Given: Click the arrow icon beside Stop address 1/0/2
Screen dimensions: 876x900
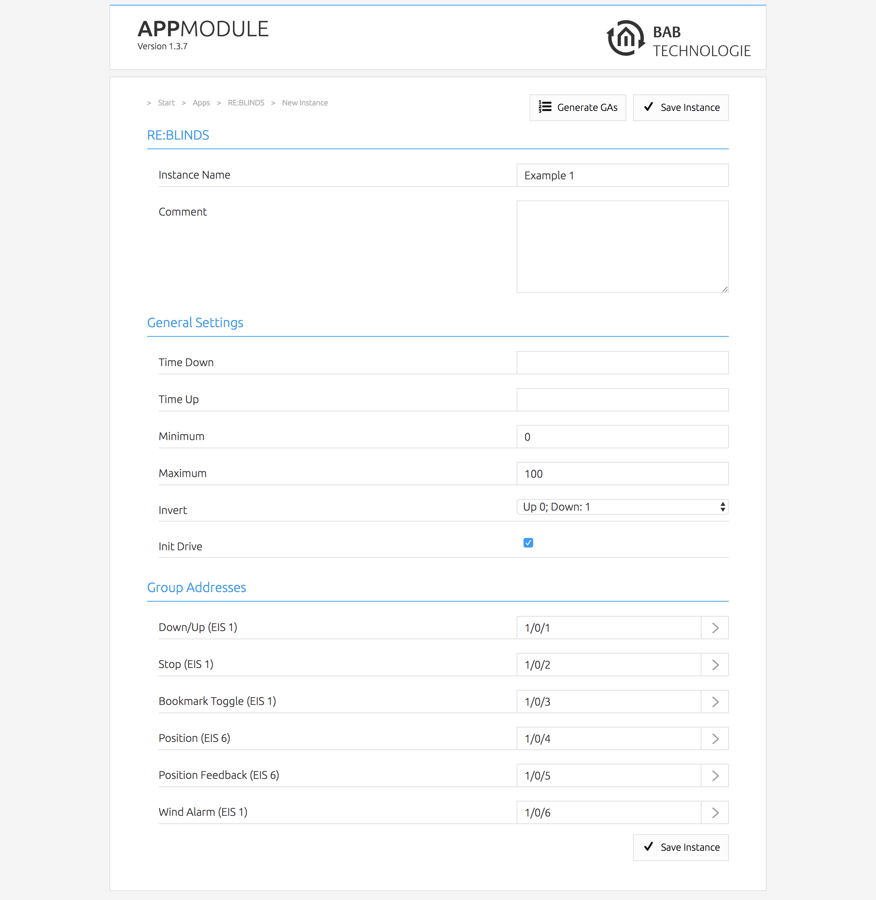Looking at the screenshot, I should (714, 665).
